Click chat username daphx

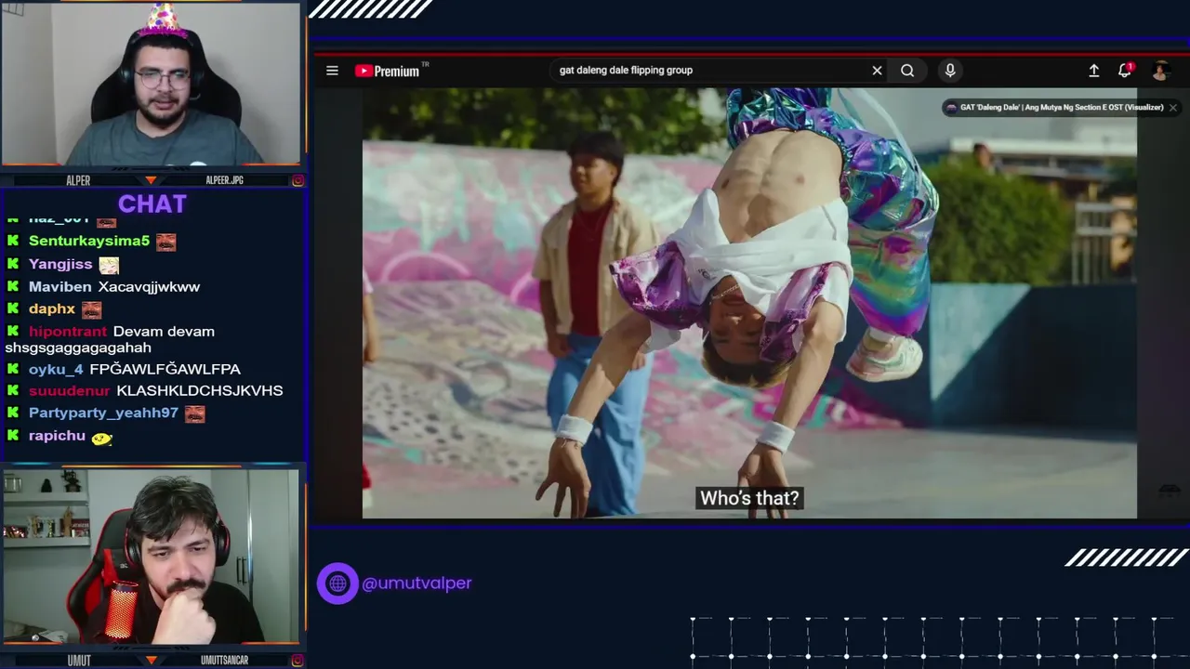52,309
